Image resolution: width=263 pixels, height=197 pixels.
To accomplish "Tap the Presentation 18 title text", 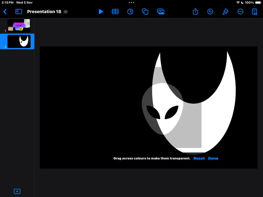I will point(44,12).
